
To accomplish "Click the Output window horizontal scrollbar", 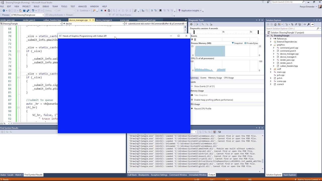I will [x=194, y=172].
